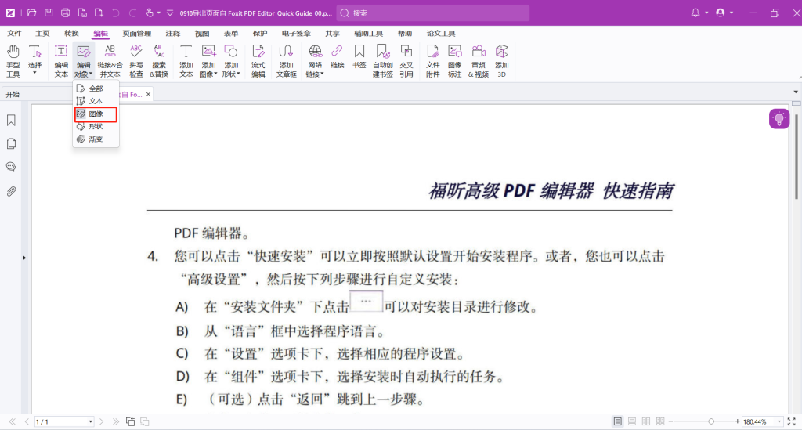Open the 文件 (File) menu

[x=14, y=33]
